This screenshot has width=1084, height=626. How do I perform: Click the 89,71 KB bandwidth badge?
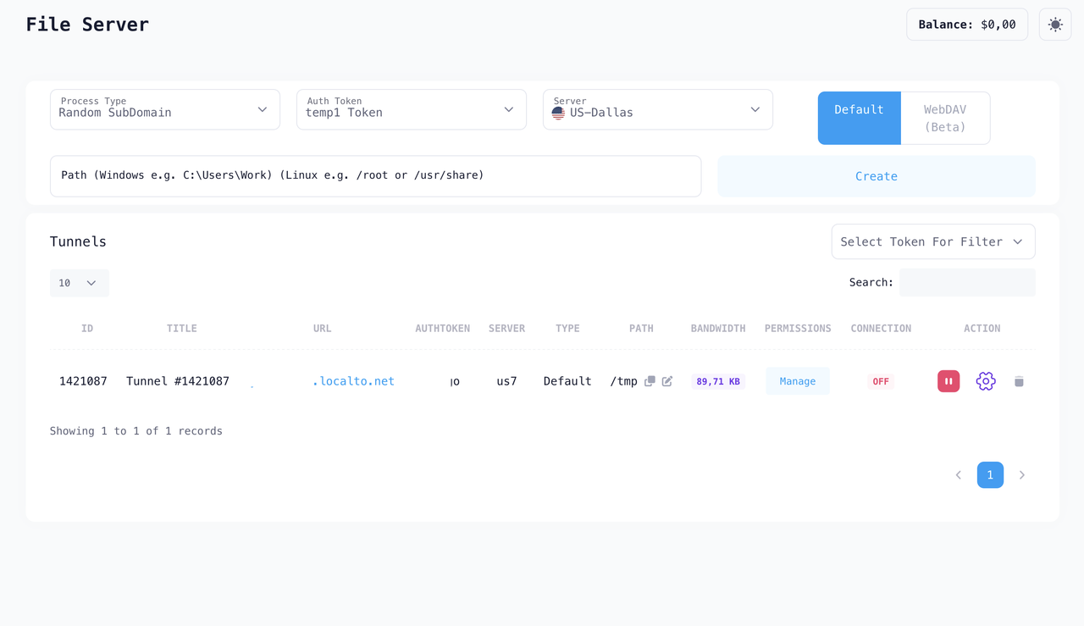(x=718, y=382)
